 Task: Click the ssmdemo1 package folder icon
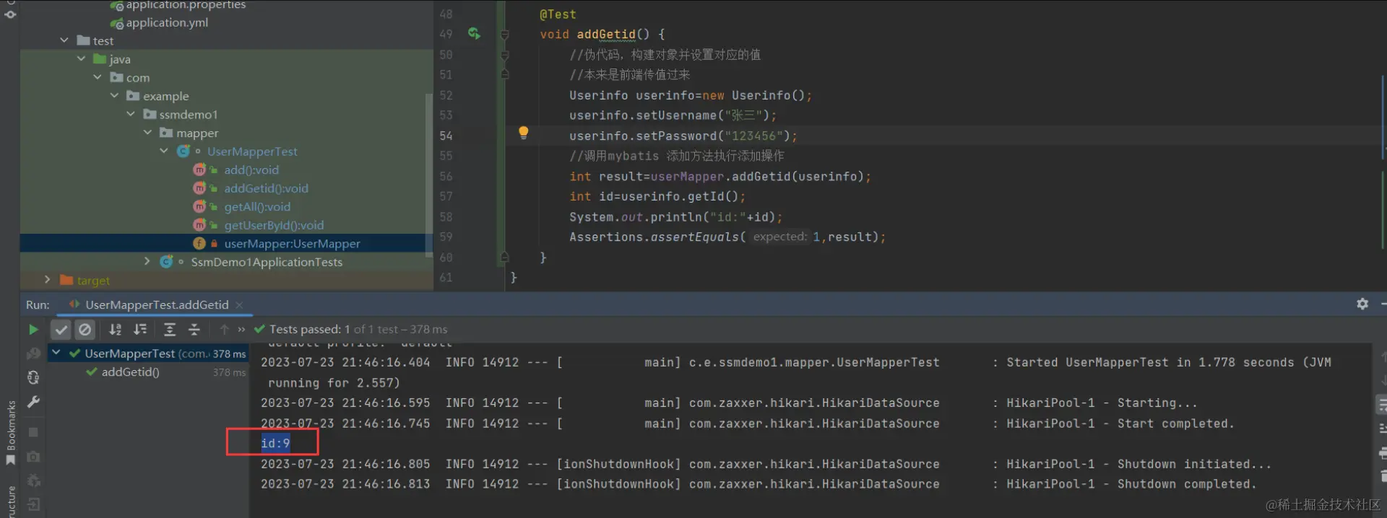coord(150,114)
